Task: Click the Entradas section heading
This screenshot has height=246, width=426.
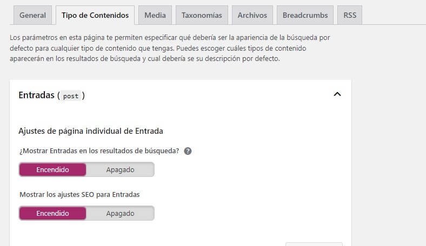Action: pos(37,95)
